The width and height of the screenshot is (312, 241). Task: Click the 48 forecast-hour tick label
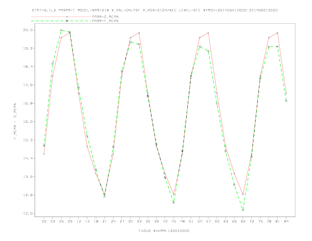[182, 221]
